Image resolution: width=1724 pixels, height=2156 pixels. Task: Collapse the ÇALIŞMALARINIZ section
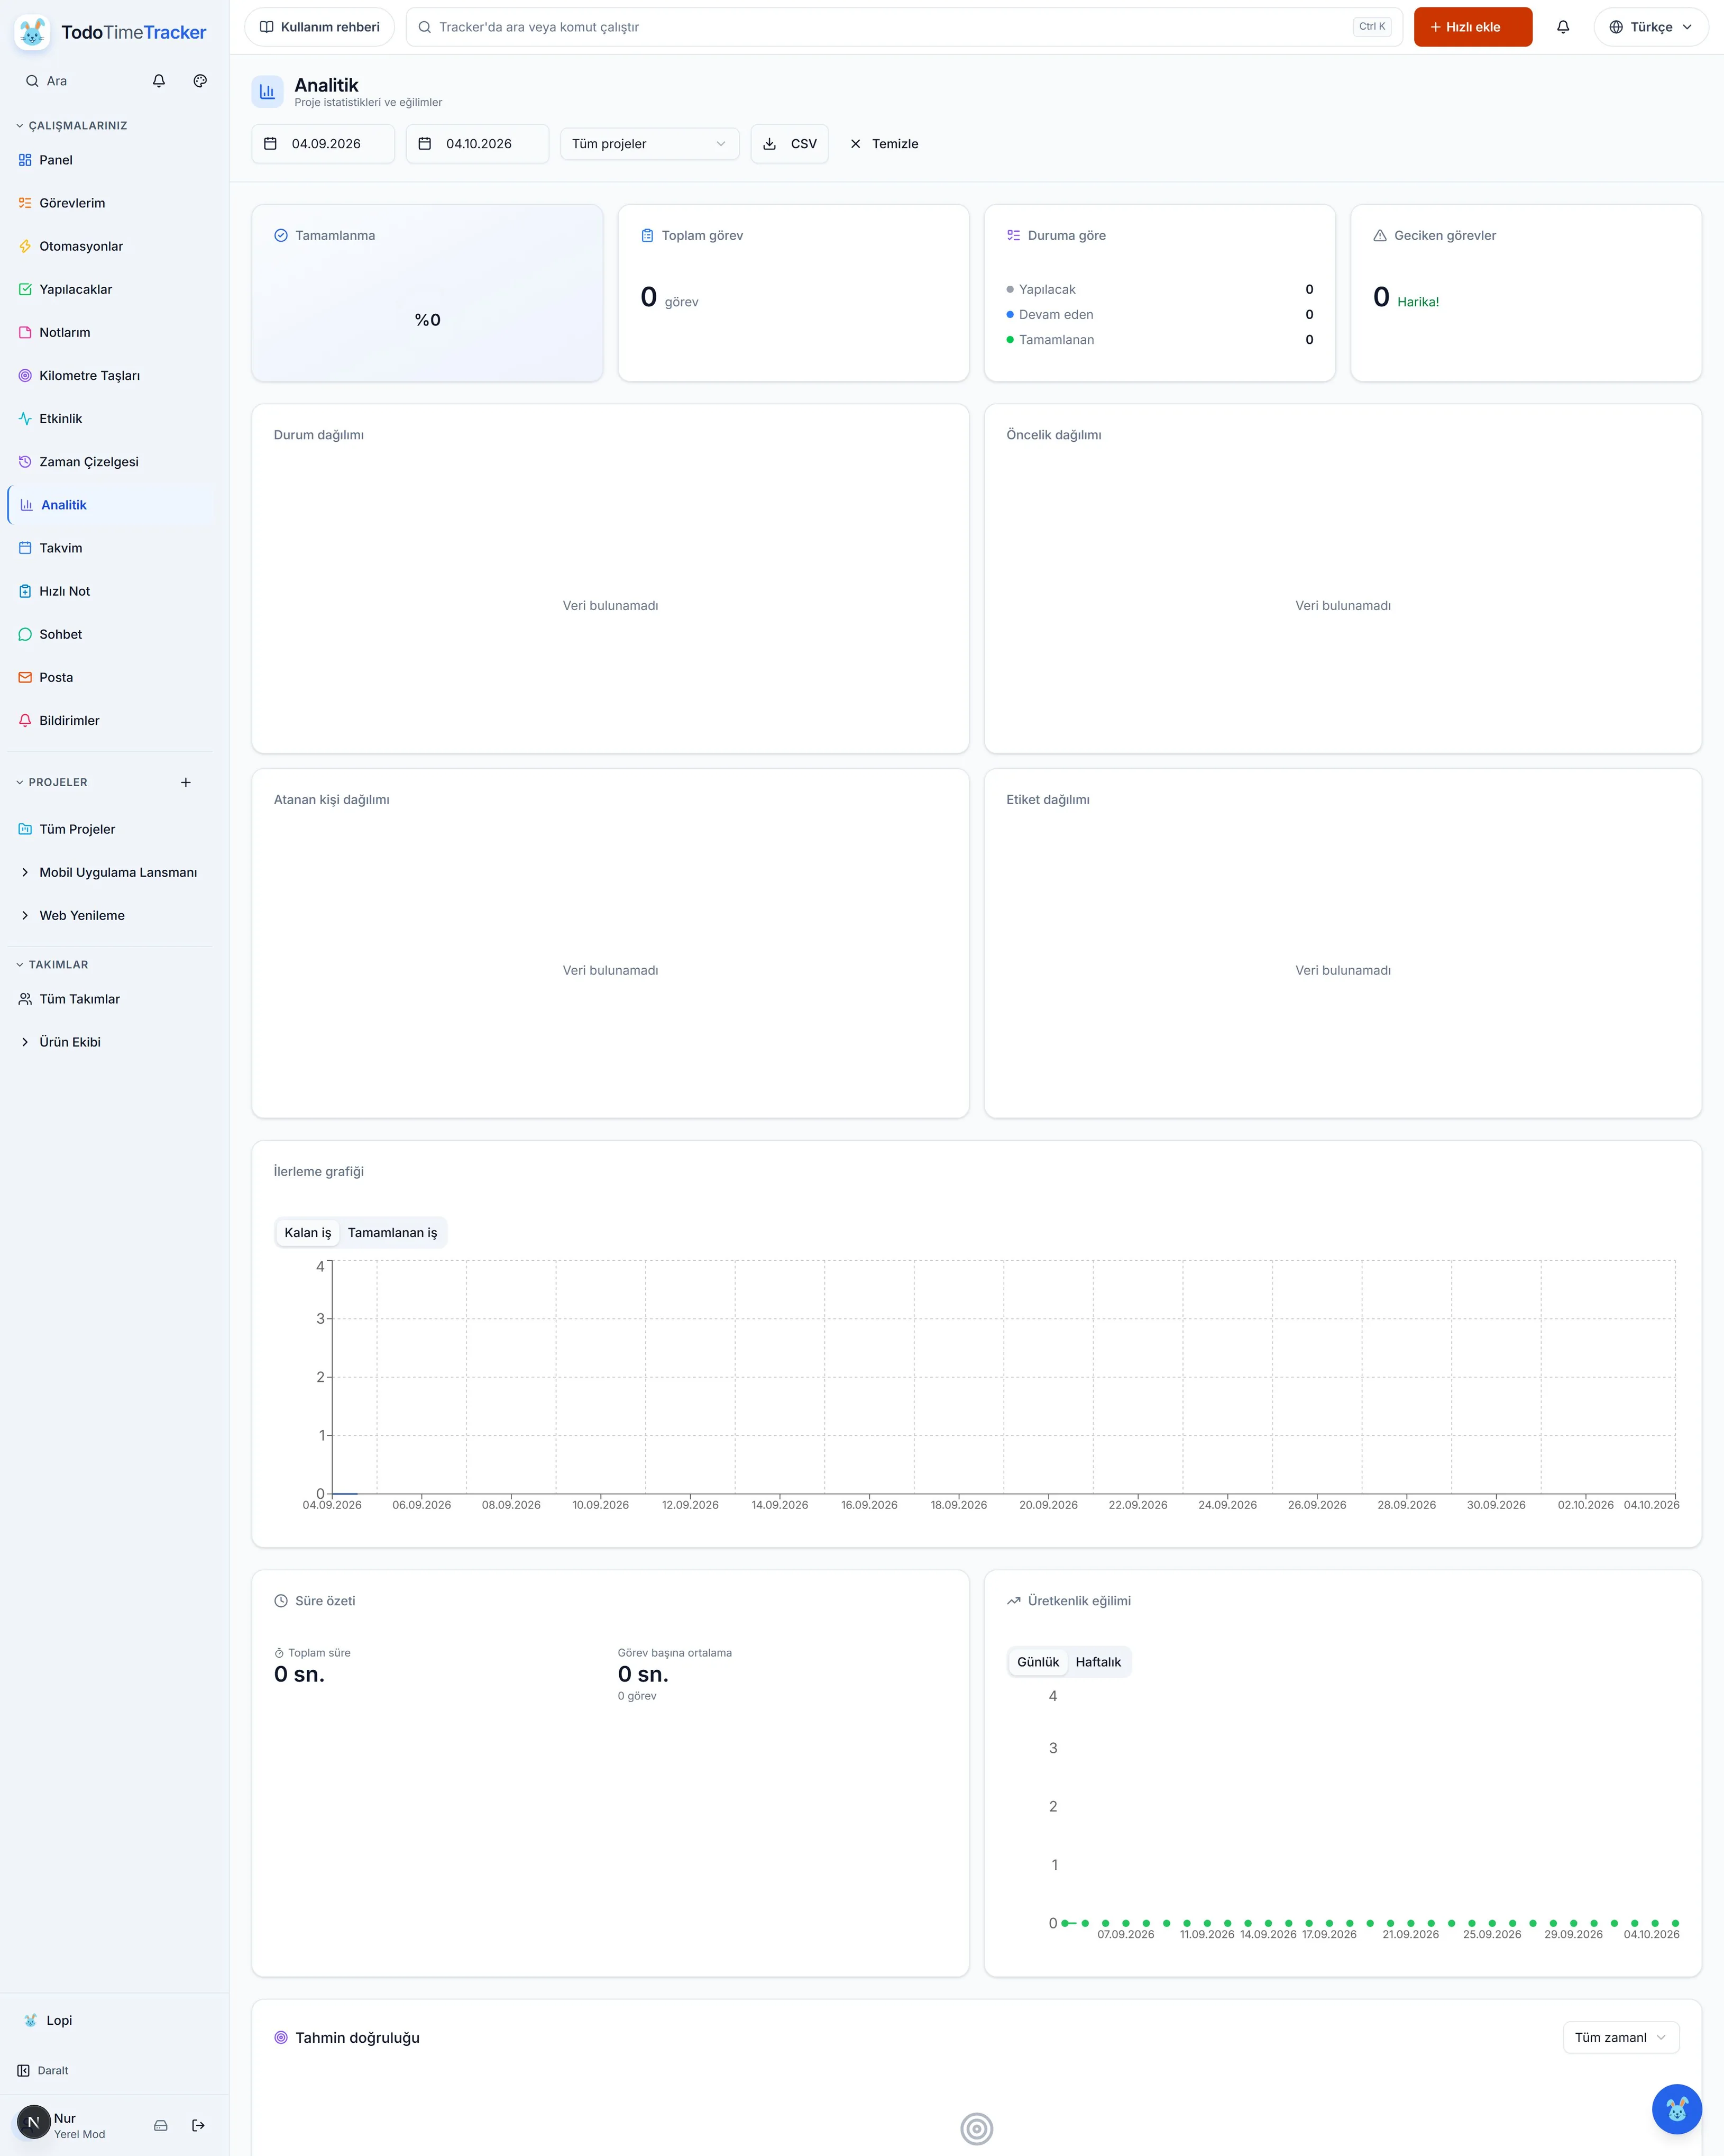[x=71, y=126]
